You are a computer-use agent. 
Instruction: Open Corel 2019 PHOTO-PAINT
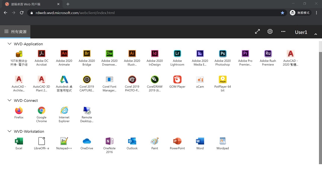tap(132, 84)
